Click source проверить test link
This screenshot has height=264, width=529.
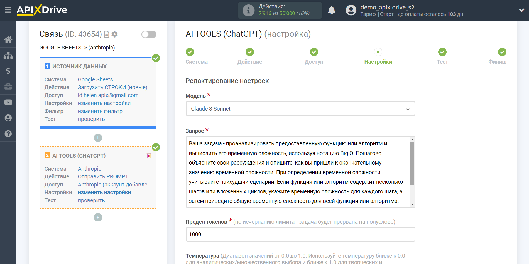click(x=91, y=119)
